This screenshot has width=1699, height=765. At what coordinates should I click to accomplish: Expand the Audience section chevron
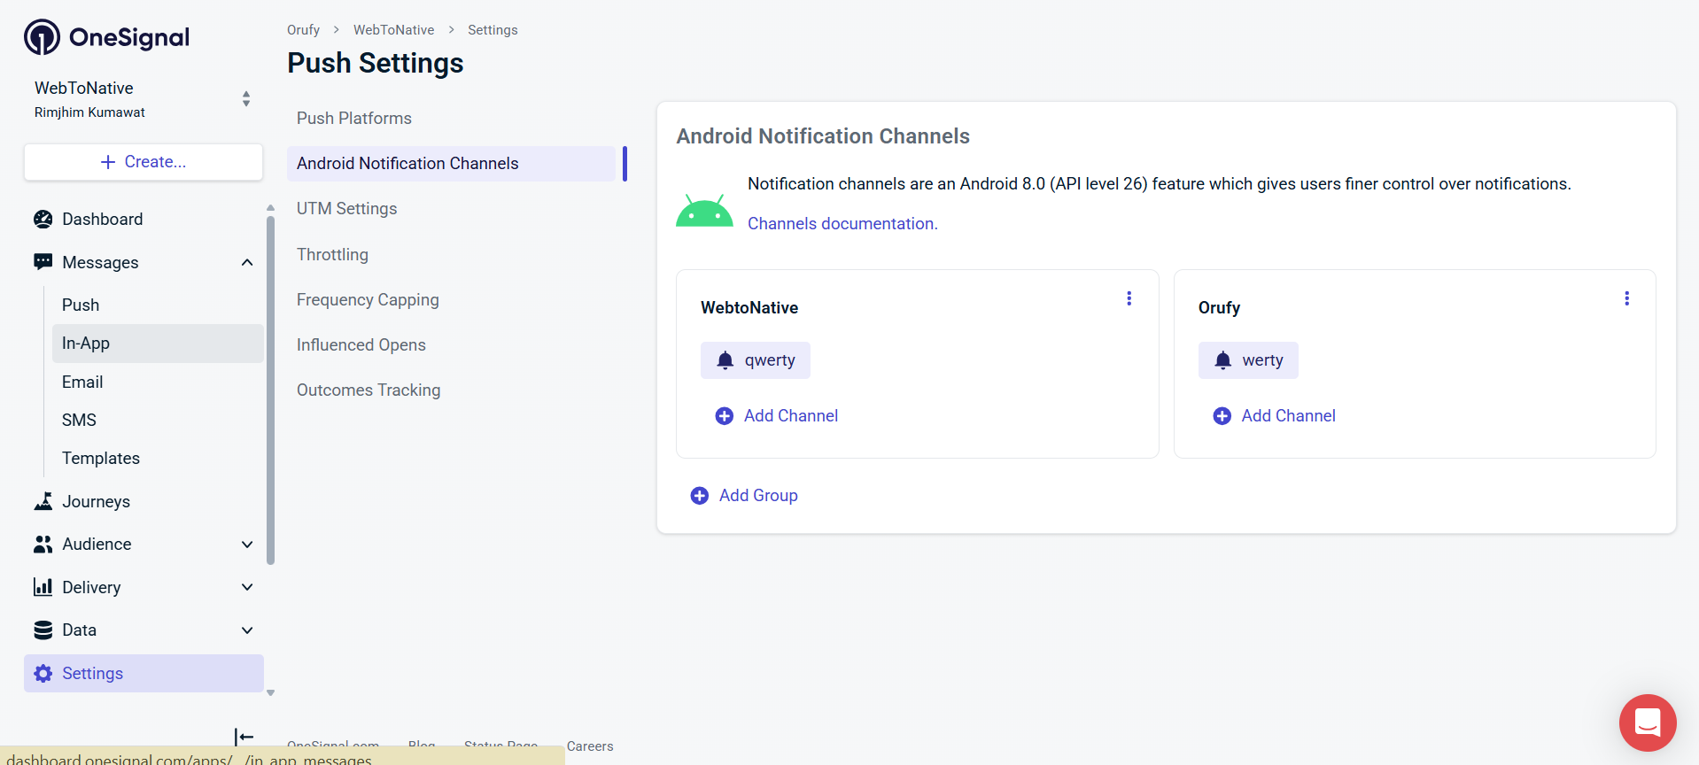(x=247, y=545)
